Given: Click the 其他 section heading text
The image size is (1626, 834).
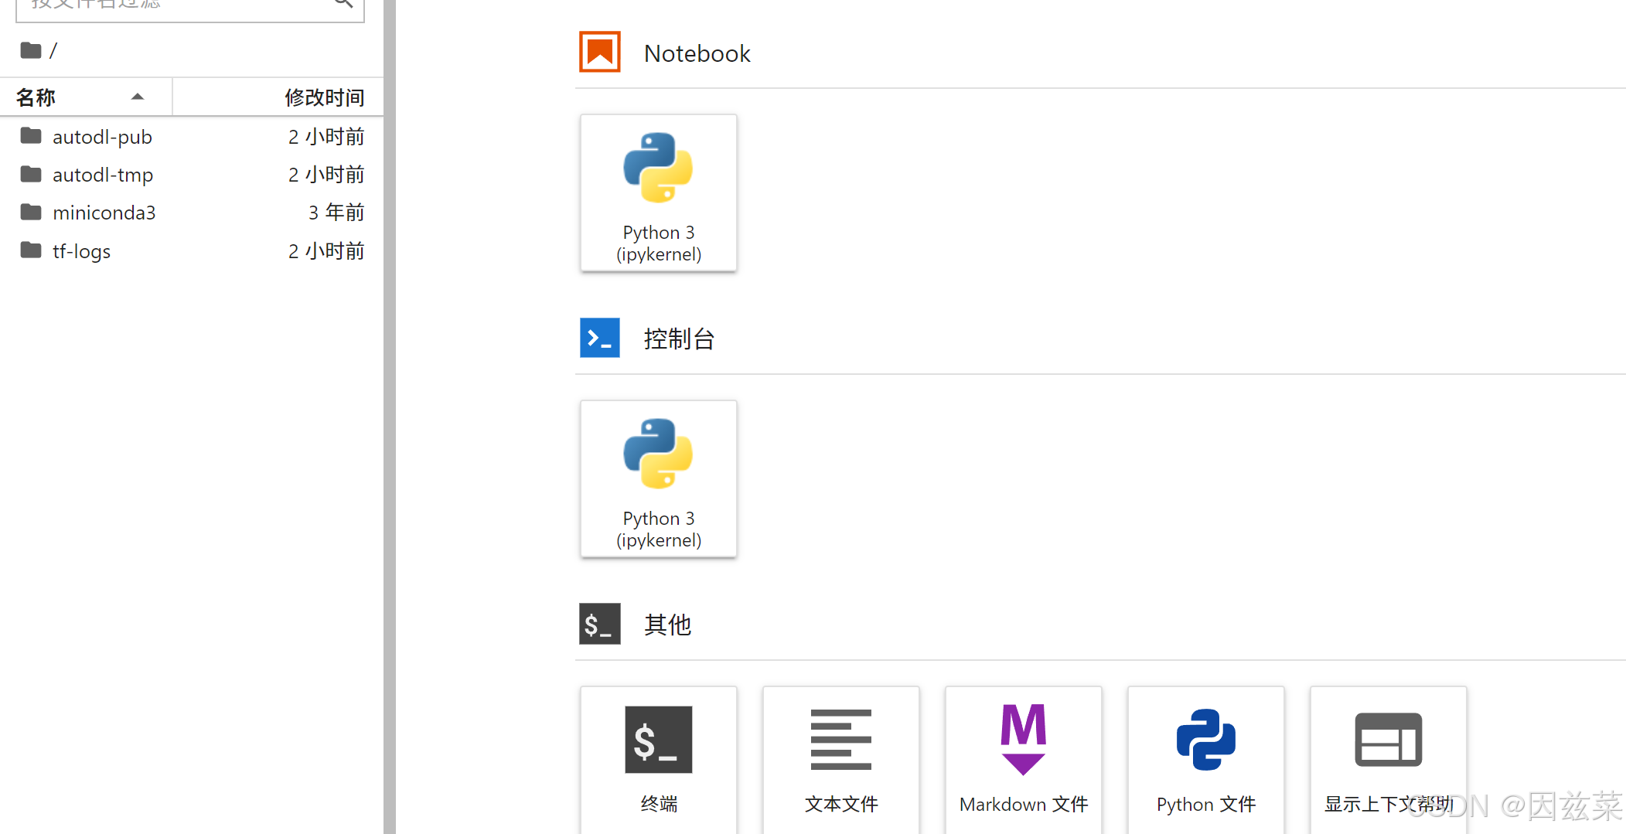Looking at the screenshot, I should point(667,625).
